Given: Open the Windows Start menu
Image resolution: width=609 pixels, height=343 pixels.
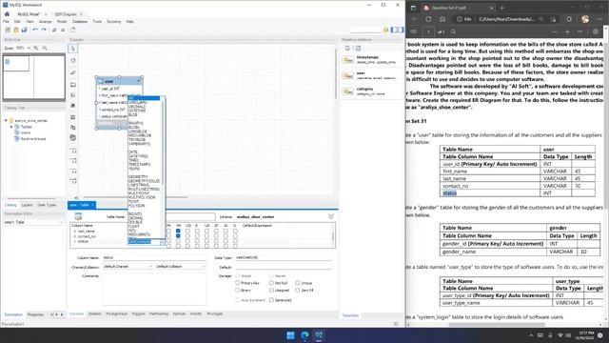Looking at the screenshot, I should [x=290, y=335].
